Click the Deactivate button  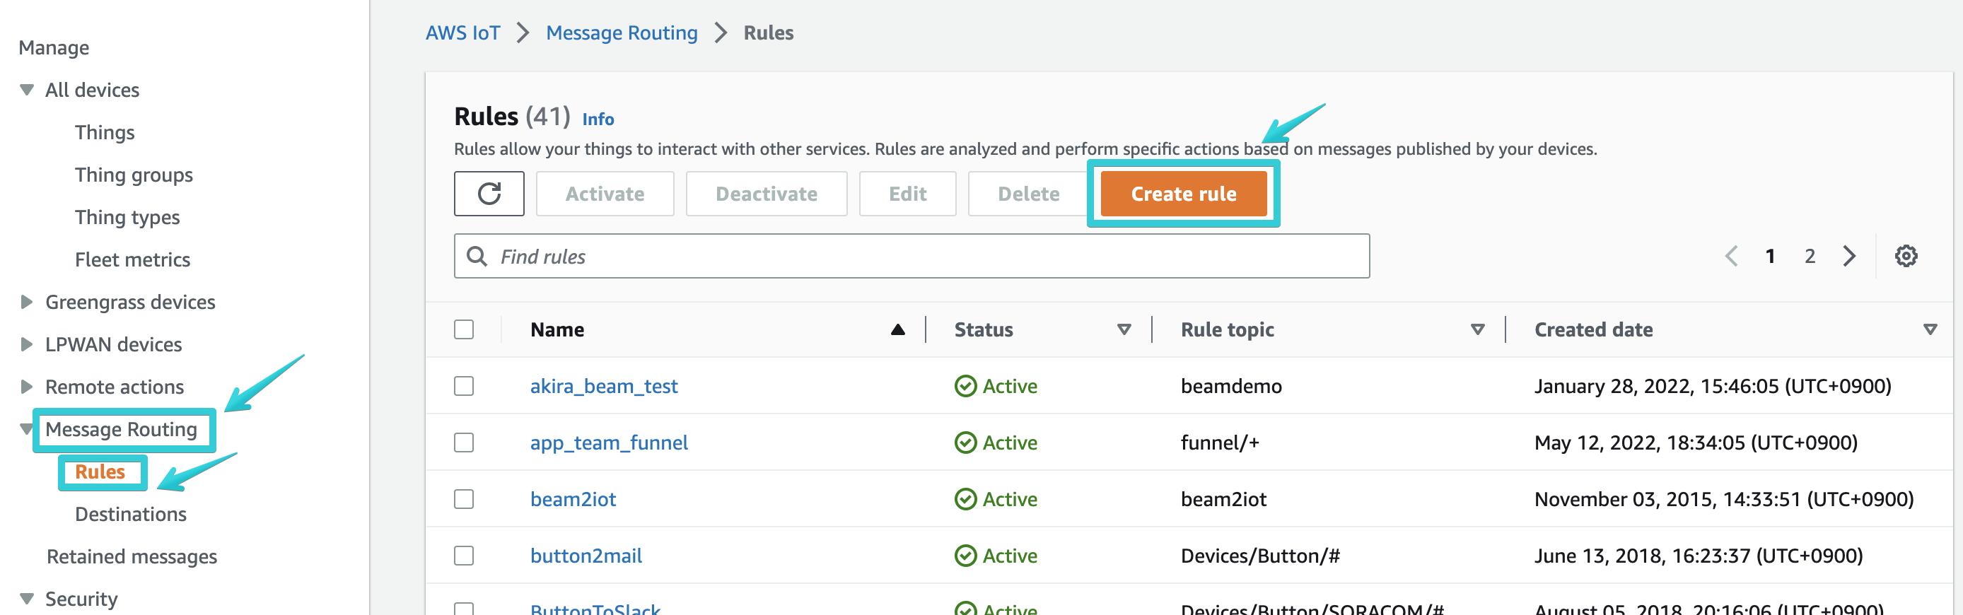[766, 194]
